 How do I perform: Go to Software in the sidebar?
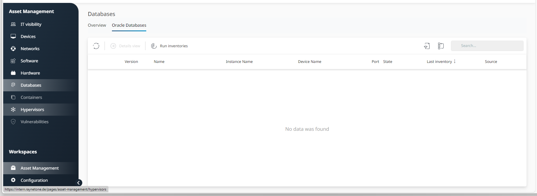click(29, 61)
